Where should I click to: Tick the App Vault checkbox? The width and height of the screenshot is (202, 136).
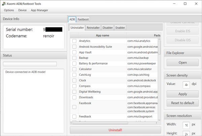[74, 52]
